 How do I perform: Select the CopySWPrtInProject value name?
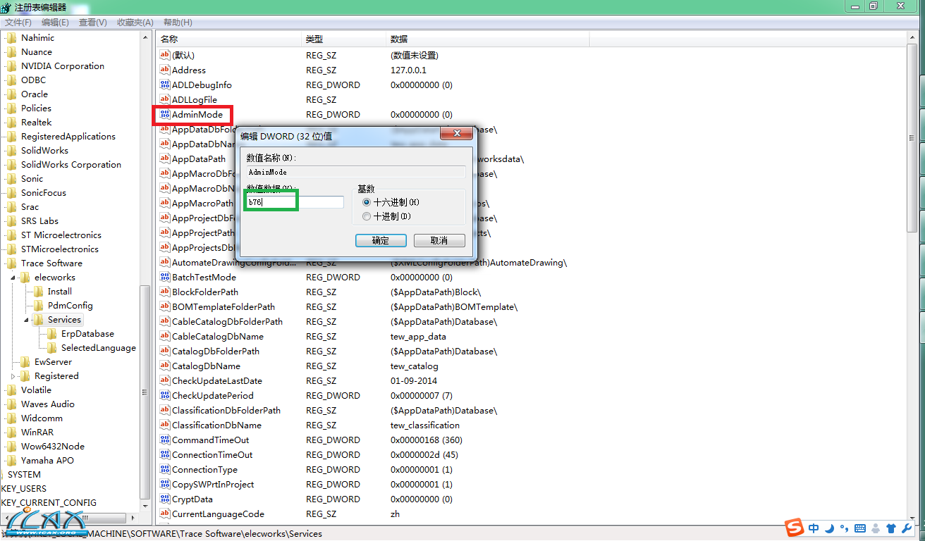pos(213,484)
